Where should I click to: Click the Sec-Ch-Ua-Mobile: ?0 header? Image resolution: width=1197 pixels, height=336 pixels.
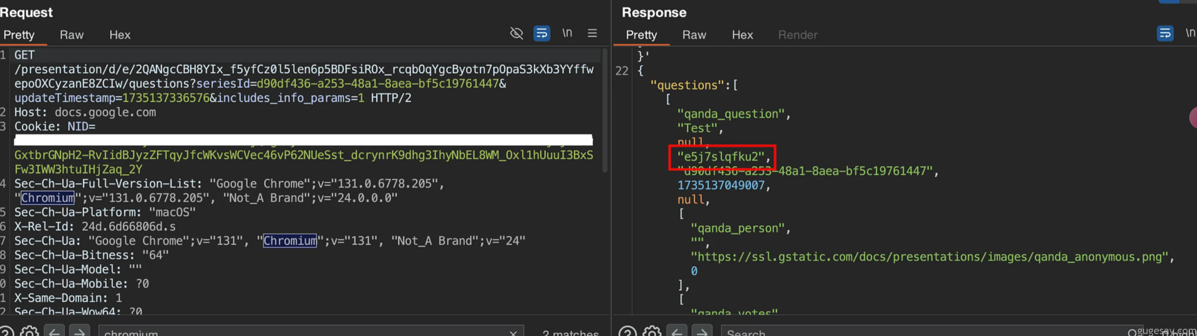tap(81, 283)
